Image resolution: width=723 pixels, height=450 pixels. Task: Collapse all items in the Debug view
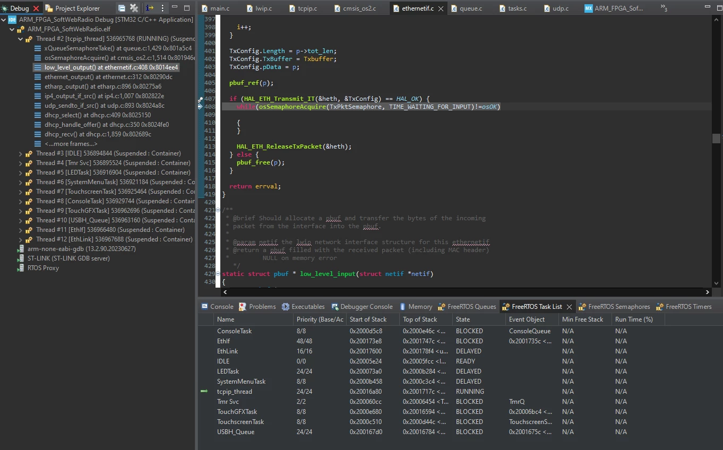pyautogui.click(x=122, y=8)
